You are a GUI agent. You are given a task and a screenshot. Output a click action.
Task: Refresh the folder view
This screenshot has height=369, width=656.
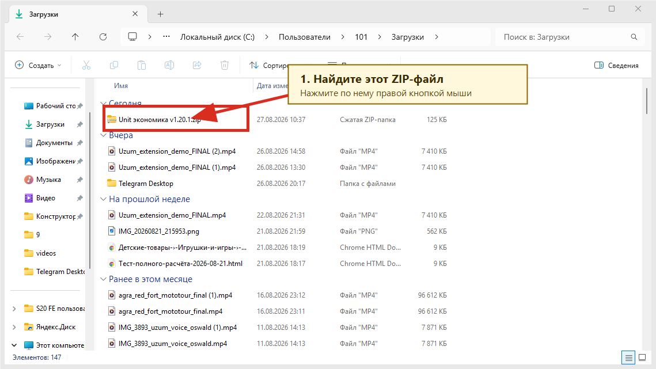(103, 37)
